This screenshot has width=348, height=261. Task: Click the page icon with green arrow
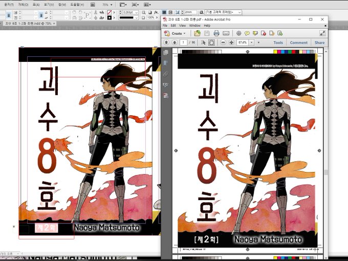pos(280,33)
